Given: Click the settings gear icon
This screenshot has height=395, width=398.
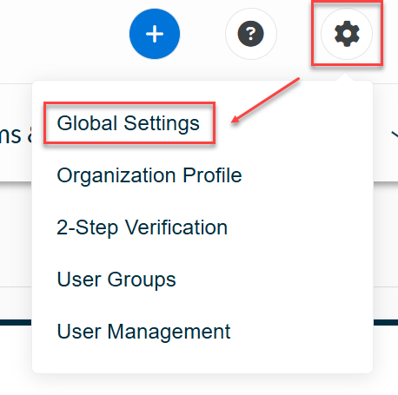Looking at the screenshot, I should point(347,34).
